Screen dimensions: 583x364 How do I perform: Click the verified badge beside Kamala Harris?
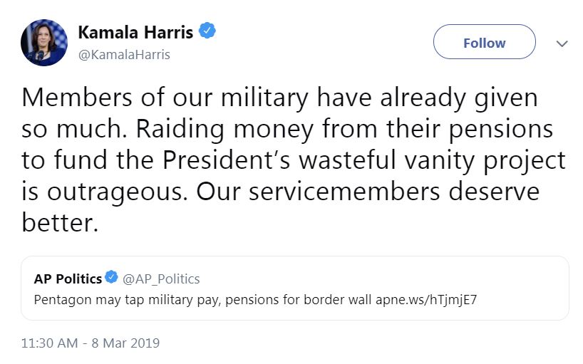pos(207,32)
